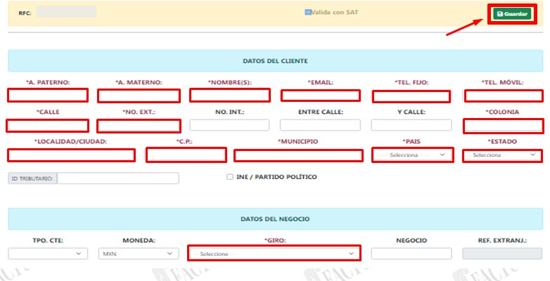Expand the Tpo. Cte dropdown

pos(48,254)
